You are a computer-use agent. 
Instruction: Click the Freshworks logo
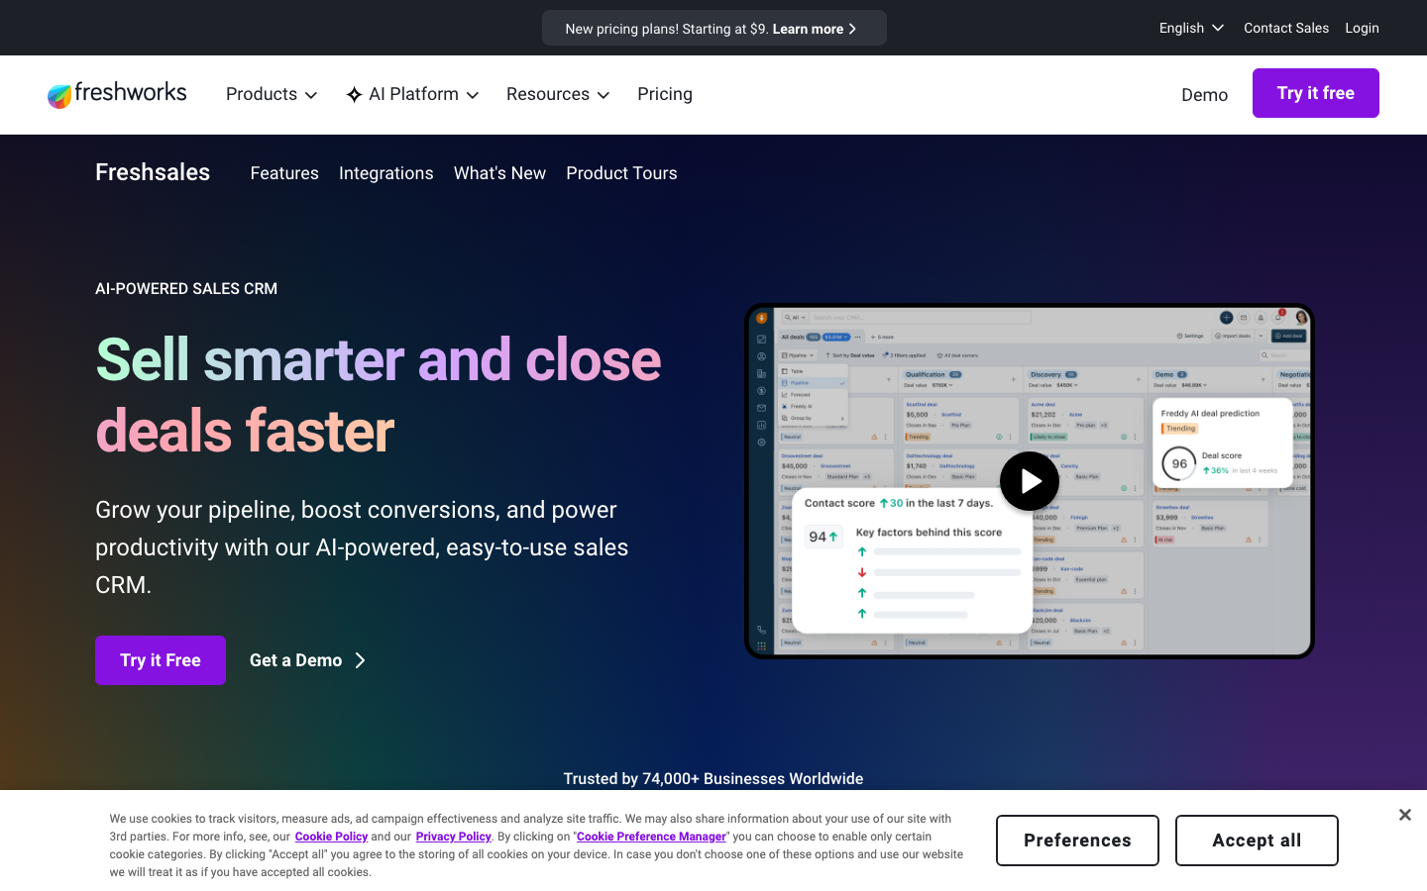click(x=117, y=94)
